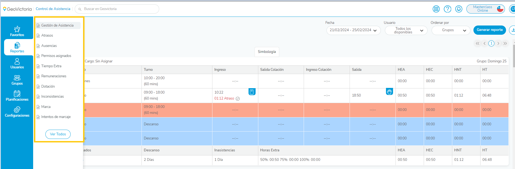Click the Buscar en Geovictoria search field
The width and height of the screenshot is (515, 169).
[117, 9]
